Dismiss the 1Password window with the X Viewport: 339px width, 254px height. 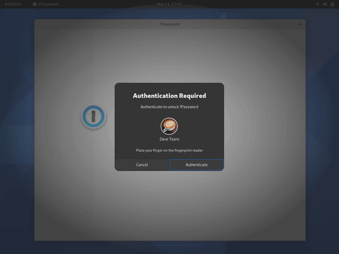point(301,24)
